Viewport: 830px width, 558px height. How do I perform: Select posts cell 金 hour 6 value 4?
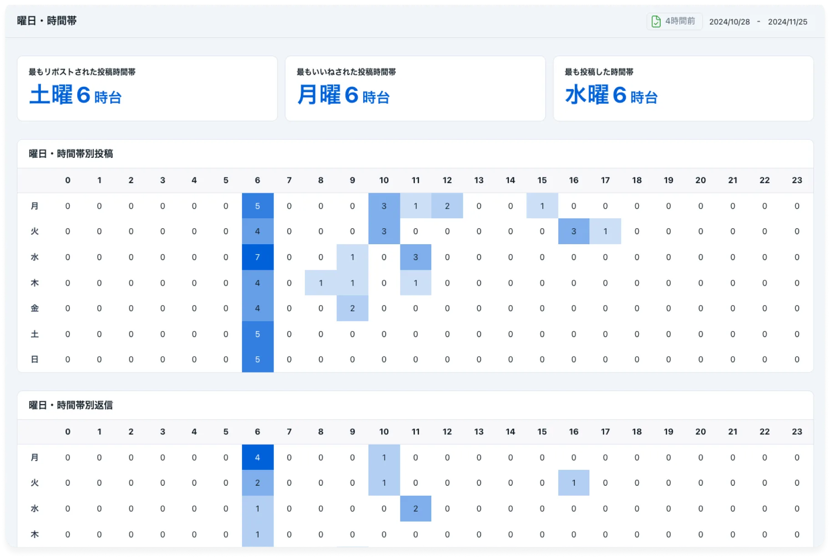[x=258, y=308]
